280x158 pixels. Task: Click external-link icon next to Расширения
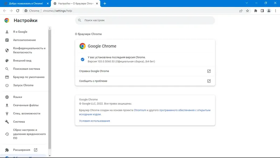36,150
